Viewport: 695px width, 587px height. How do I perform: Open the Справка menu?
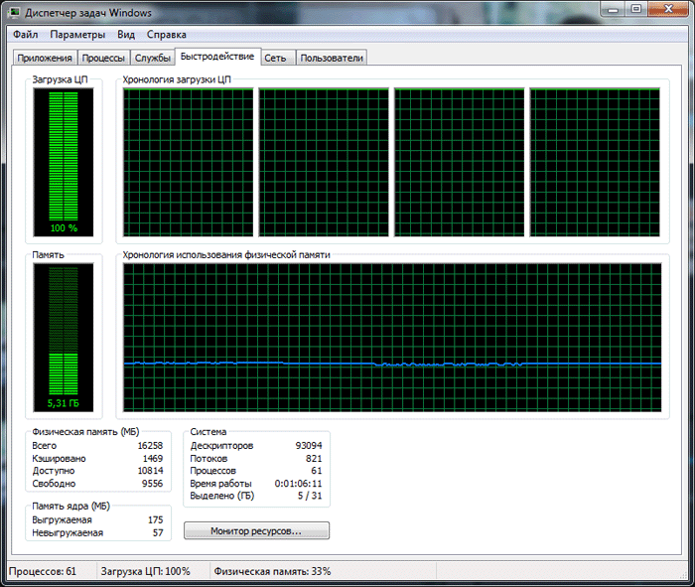coord(166,35)
